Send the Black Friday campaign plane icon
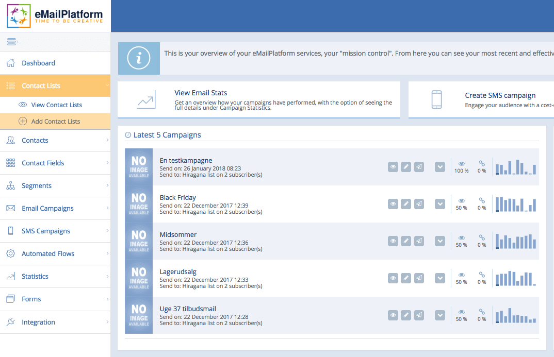 click(x=419, y=204)
